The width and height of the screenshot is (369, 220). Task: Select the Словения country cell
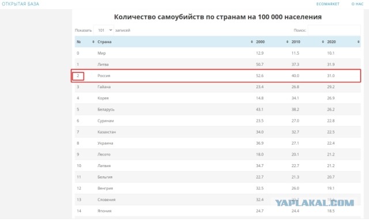point(106,199)
